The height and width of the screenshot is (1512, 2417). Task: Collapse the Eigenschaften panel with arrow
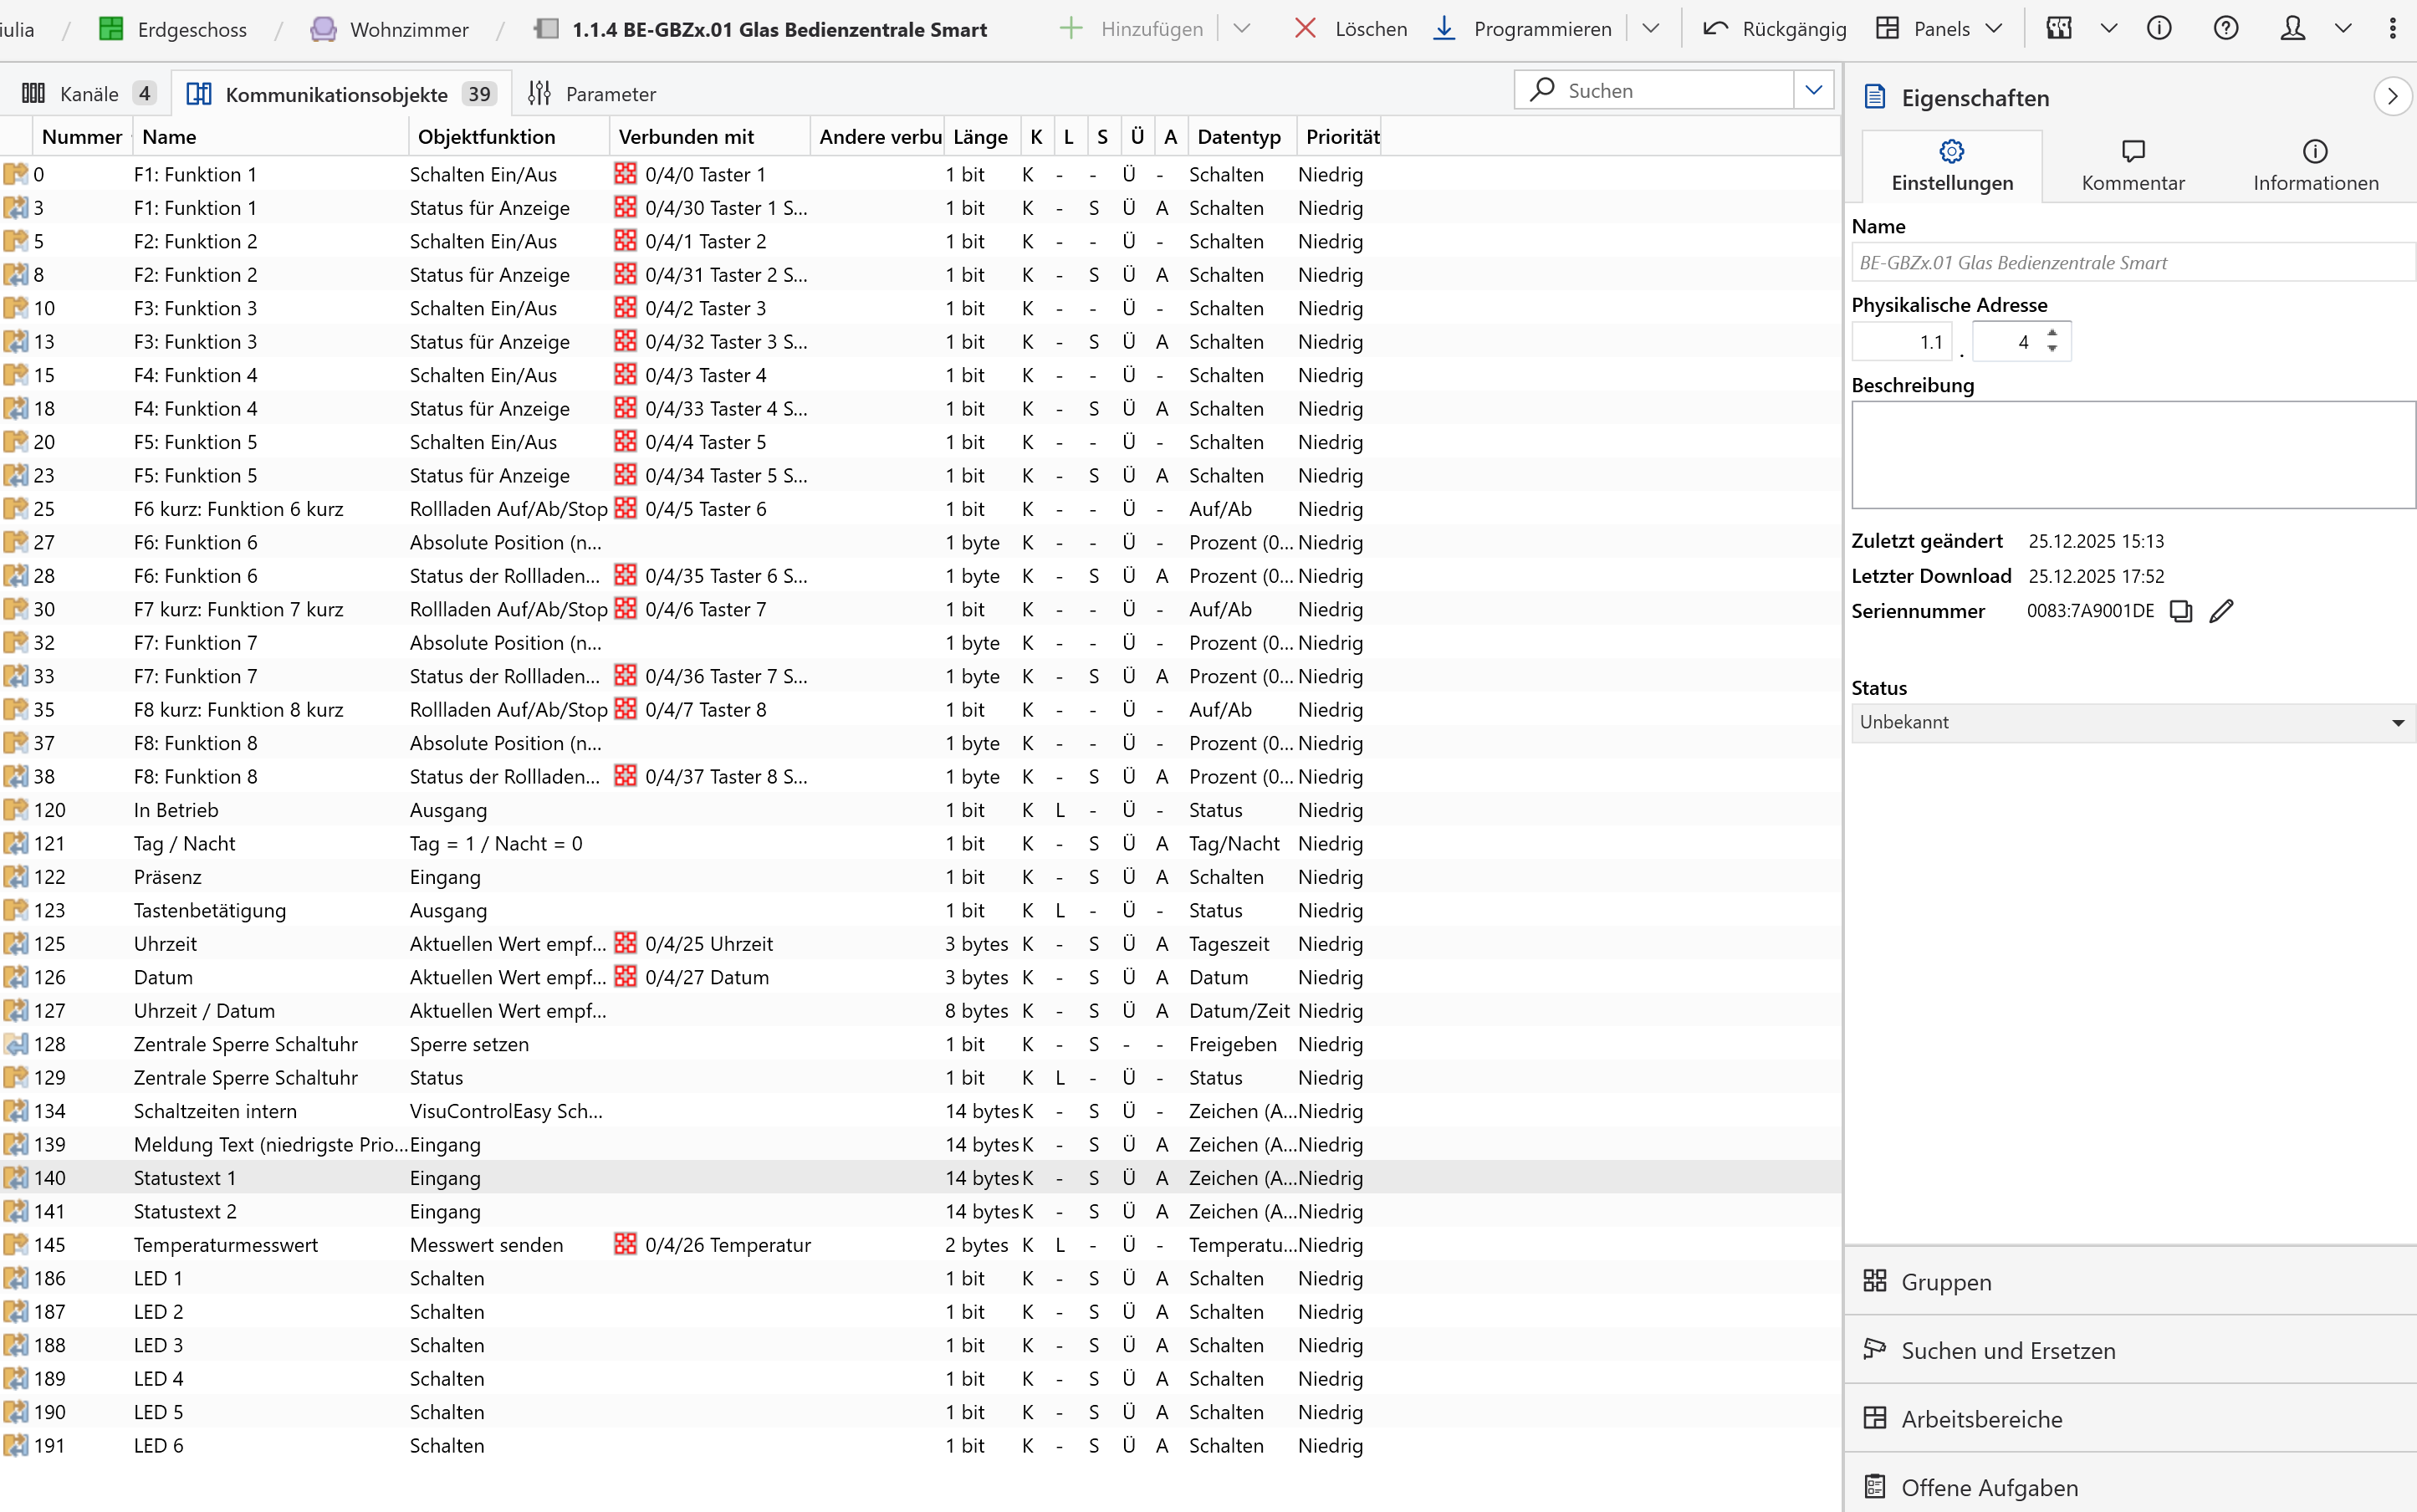coord(2392,97)
